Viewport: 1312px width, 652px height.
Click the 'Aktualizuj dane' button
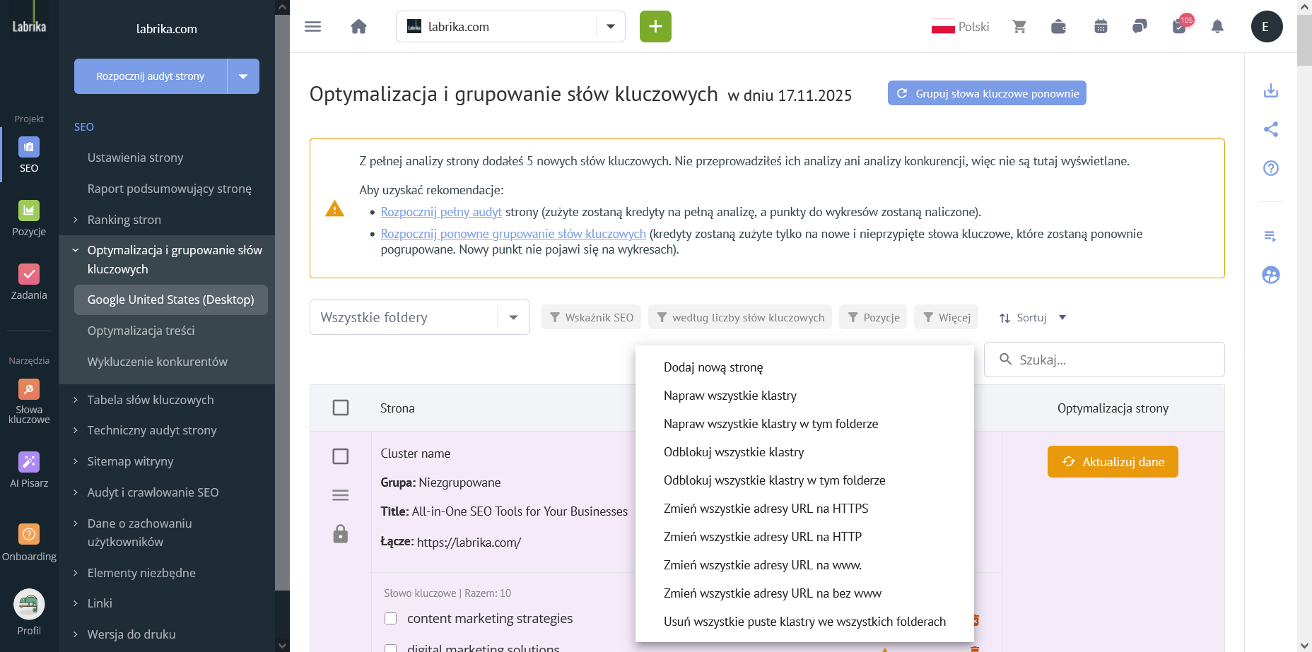click(1113, 461)
